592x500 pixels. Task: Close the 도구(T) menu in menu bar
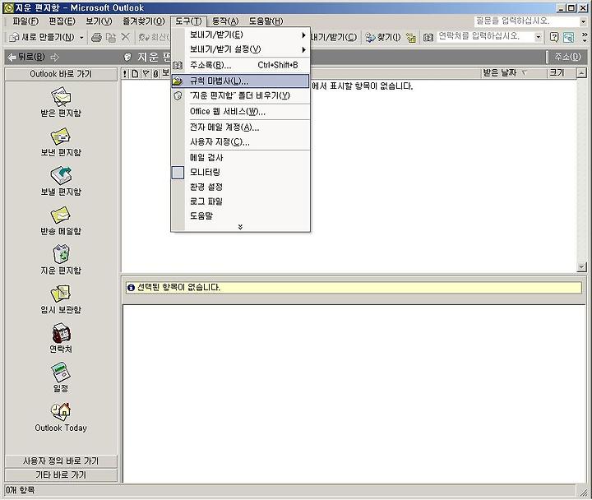[x=188, y=21]
